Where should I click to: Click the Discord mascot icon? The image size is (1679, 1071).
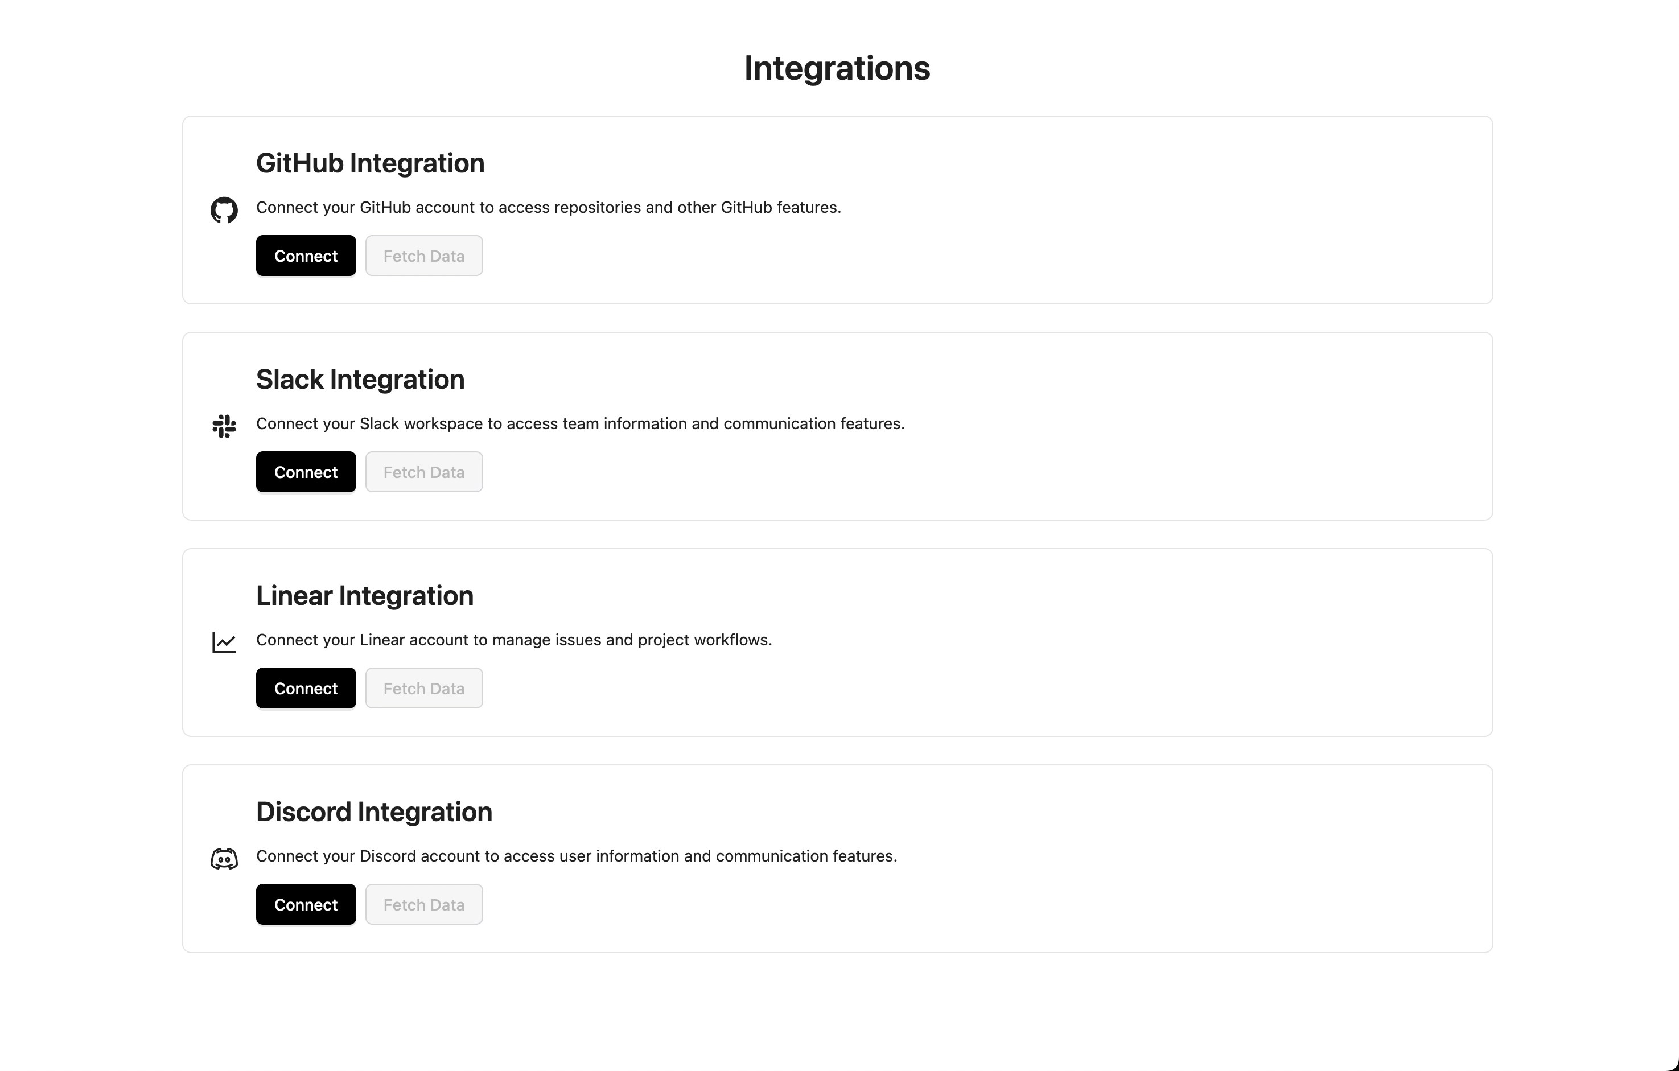click(224, 858)
